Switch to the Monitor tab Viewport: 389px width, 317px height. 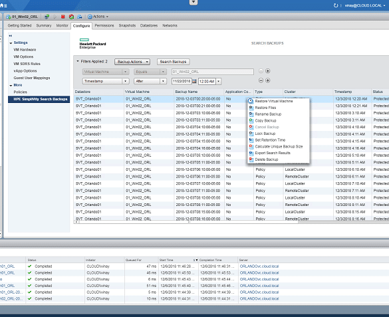[62, 25]
